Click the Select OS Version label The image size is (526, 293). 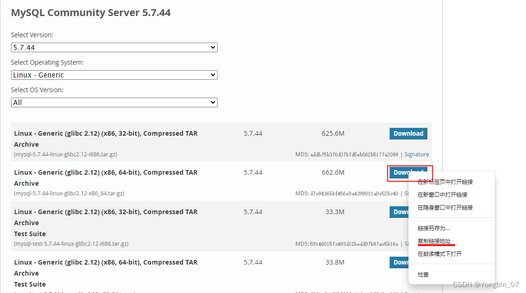click(37, 90)
